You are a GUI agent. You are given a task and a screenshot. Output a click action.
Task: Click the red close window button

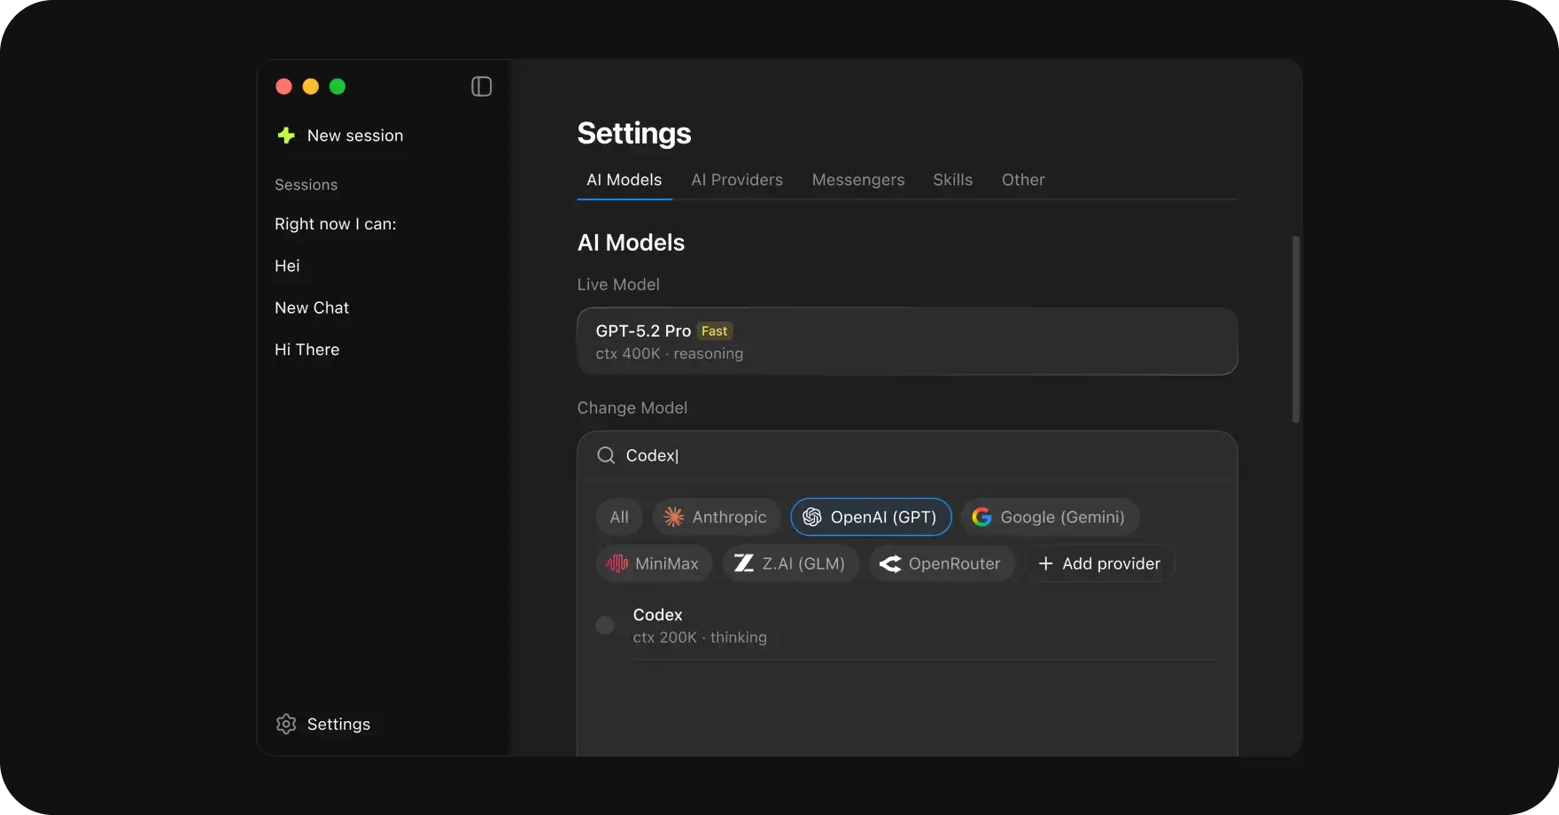283,86
